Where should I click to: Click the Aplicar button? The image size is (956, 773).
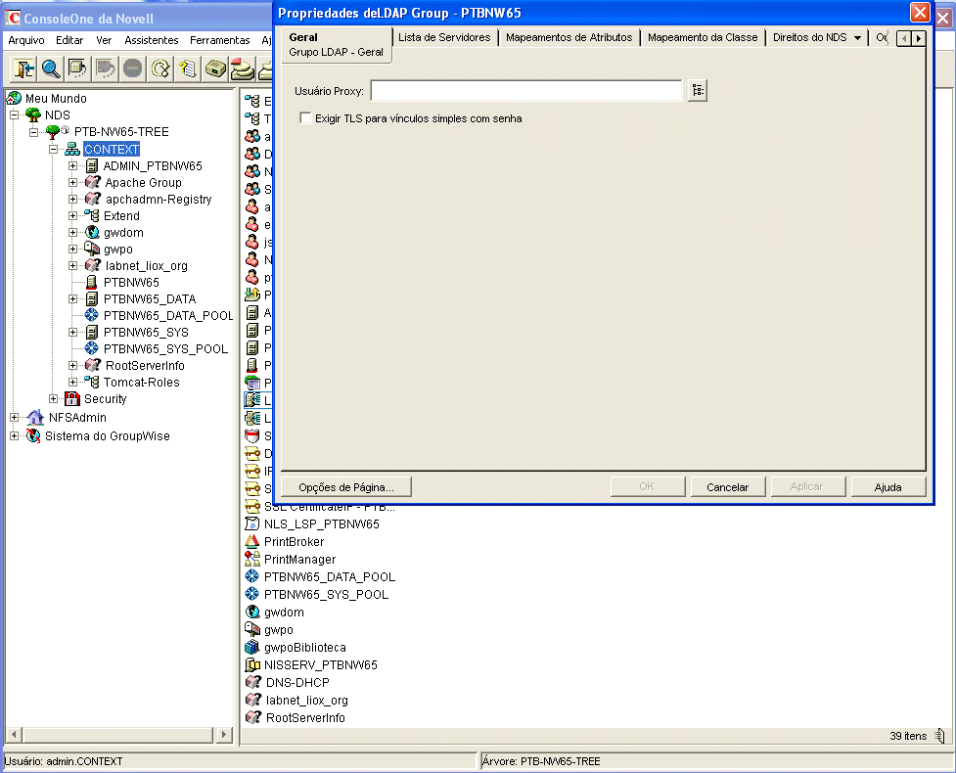807,486
